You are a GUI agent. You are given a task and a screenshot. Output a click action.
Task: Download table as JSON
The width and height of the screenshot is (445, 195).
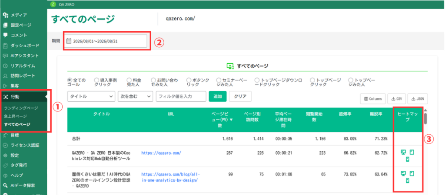(x=418, y=99)
